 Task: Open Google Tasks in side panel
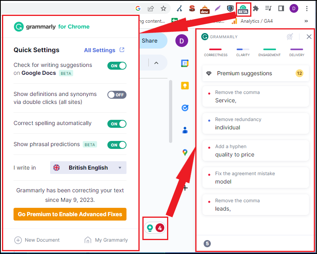click(x=185, y=107)
